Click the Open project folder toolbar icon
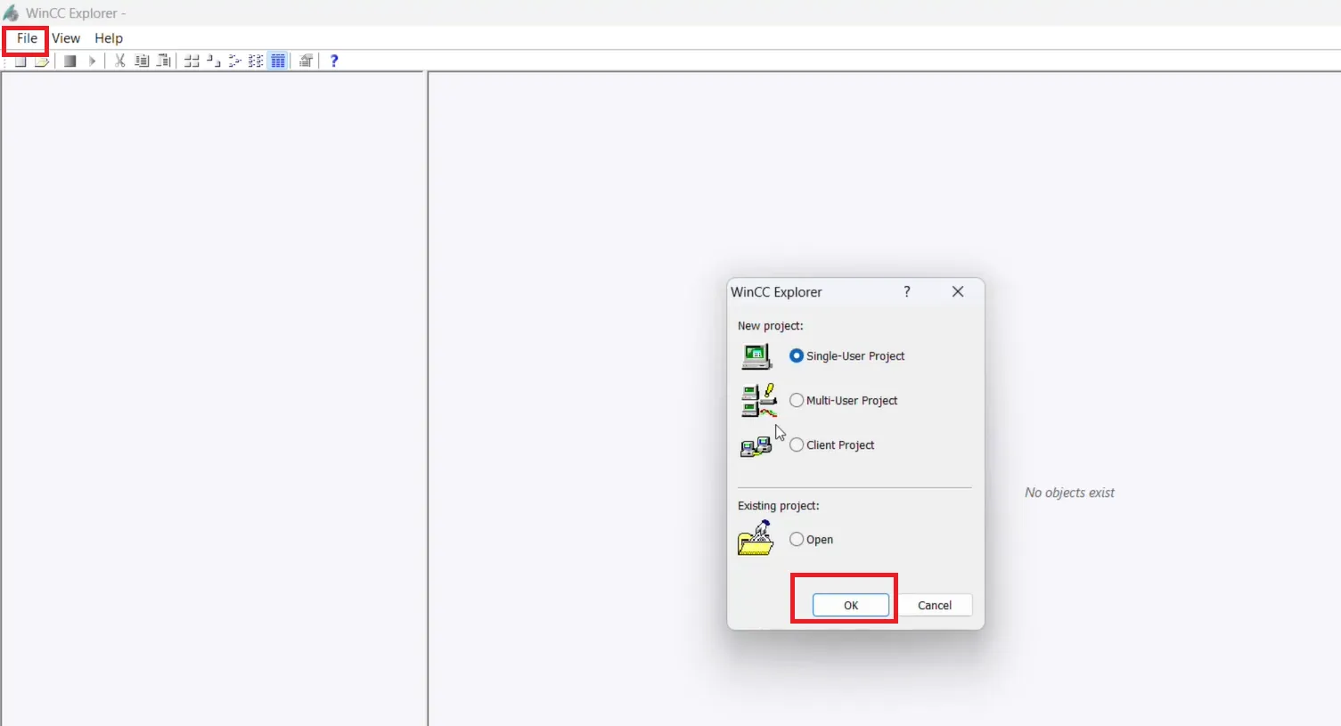The width and height of the screenshot is (1341, 726). (42, 61)
